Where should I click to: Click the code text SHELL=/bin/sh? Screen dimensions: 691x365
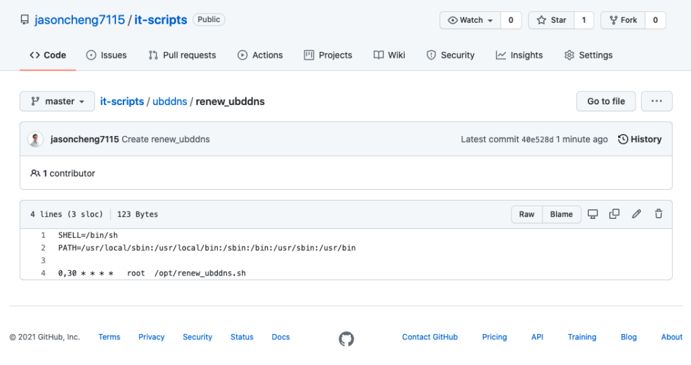[88, 235]
